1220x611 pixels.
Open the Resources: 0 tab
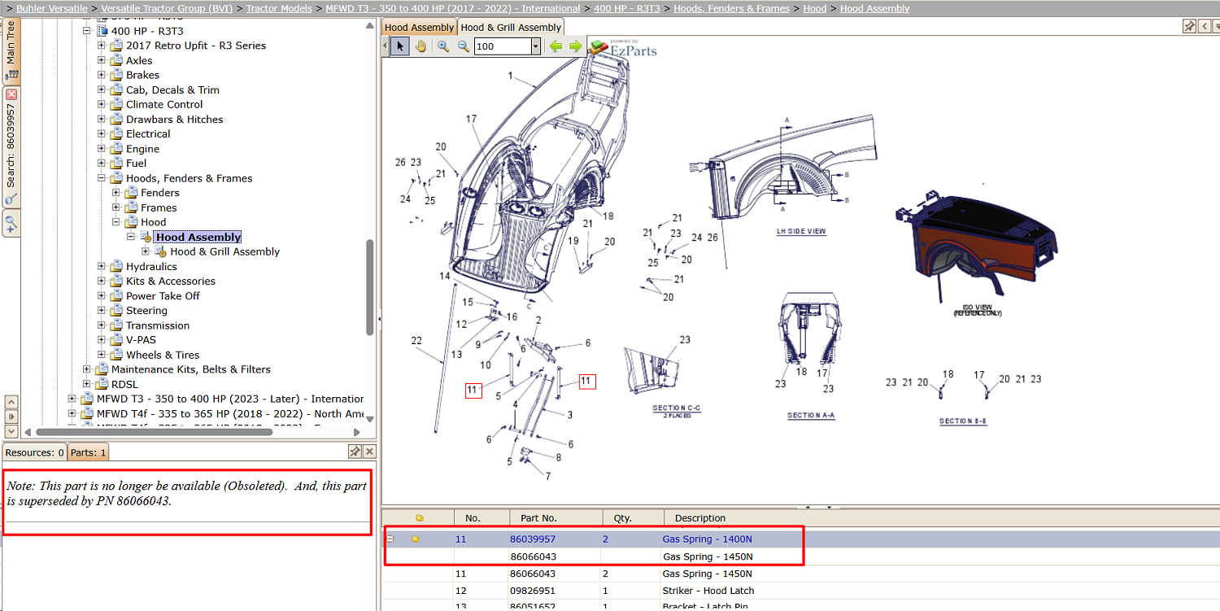click(35, 452)
